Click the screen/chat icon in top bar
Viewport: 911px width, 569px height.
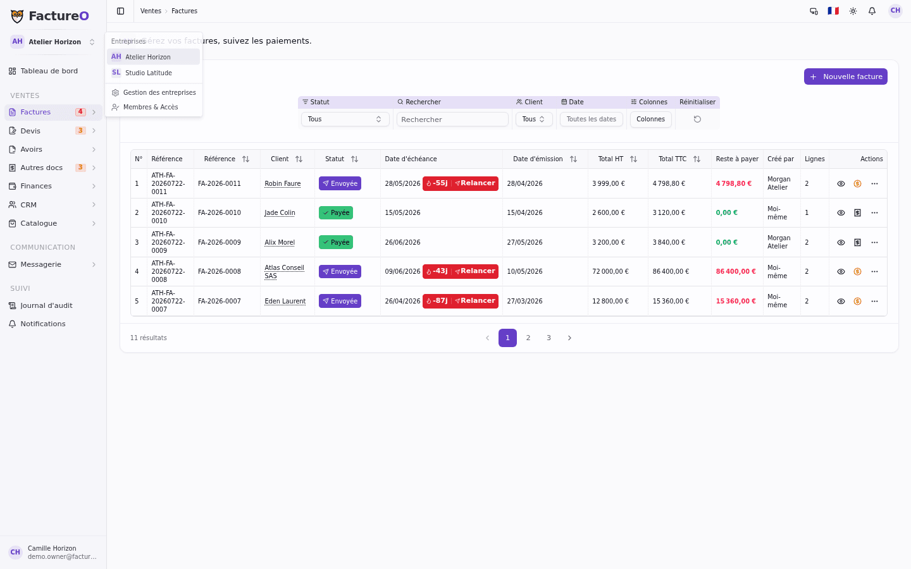[814, 11]
